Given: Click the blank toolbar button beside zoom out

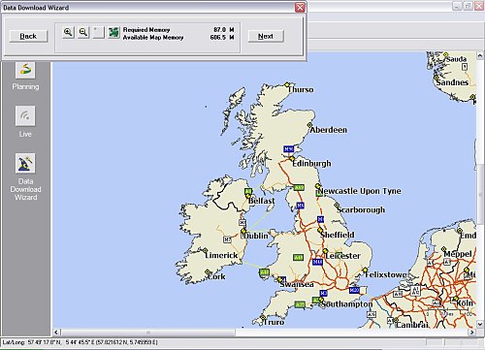Looking at the screenshot, I should tap(99, 32).
